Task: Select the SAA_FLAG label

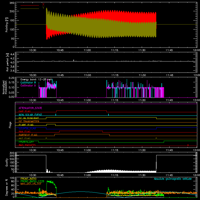Action: (24, 131)
